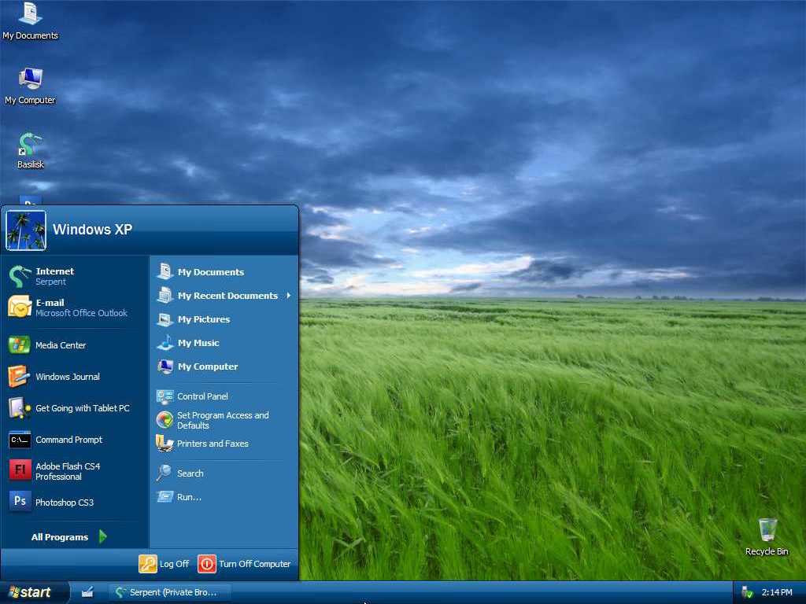Image resolution: width=806 pixels, height=604 pixels.
Task: Open My Pictures in Start menu
Action: click(x=203, y=319)
